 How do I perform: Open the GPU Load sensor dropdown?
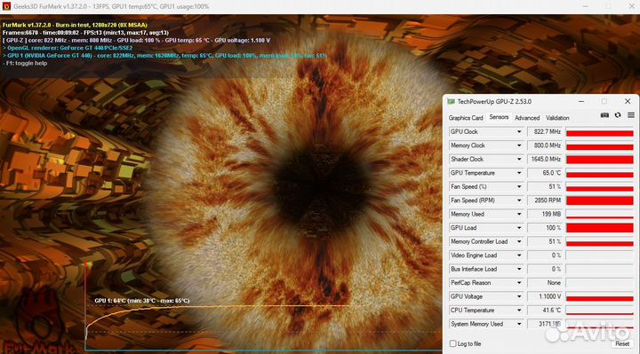point(519,228)
